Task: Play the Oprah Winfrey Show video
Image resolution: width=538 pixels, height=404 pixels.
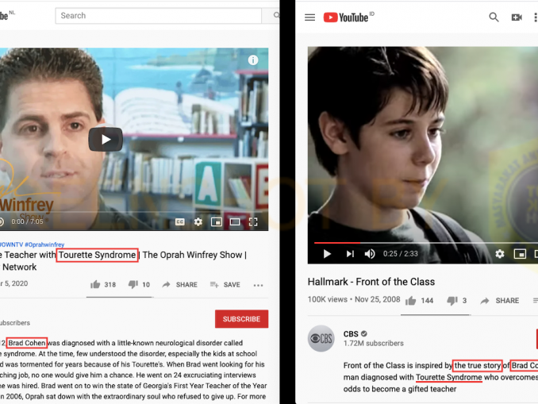Action: tap(106, 140)
